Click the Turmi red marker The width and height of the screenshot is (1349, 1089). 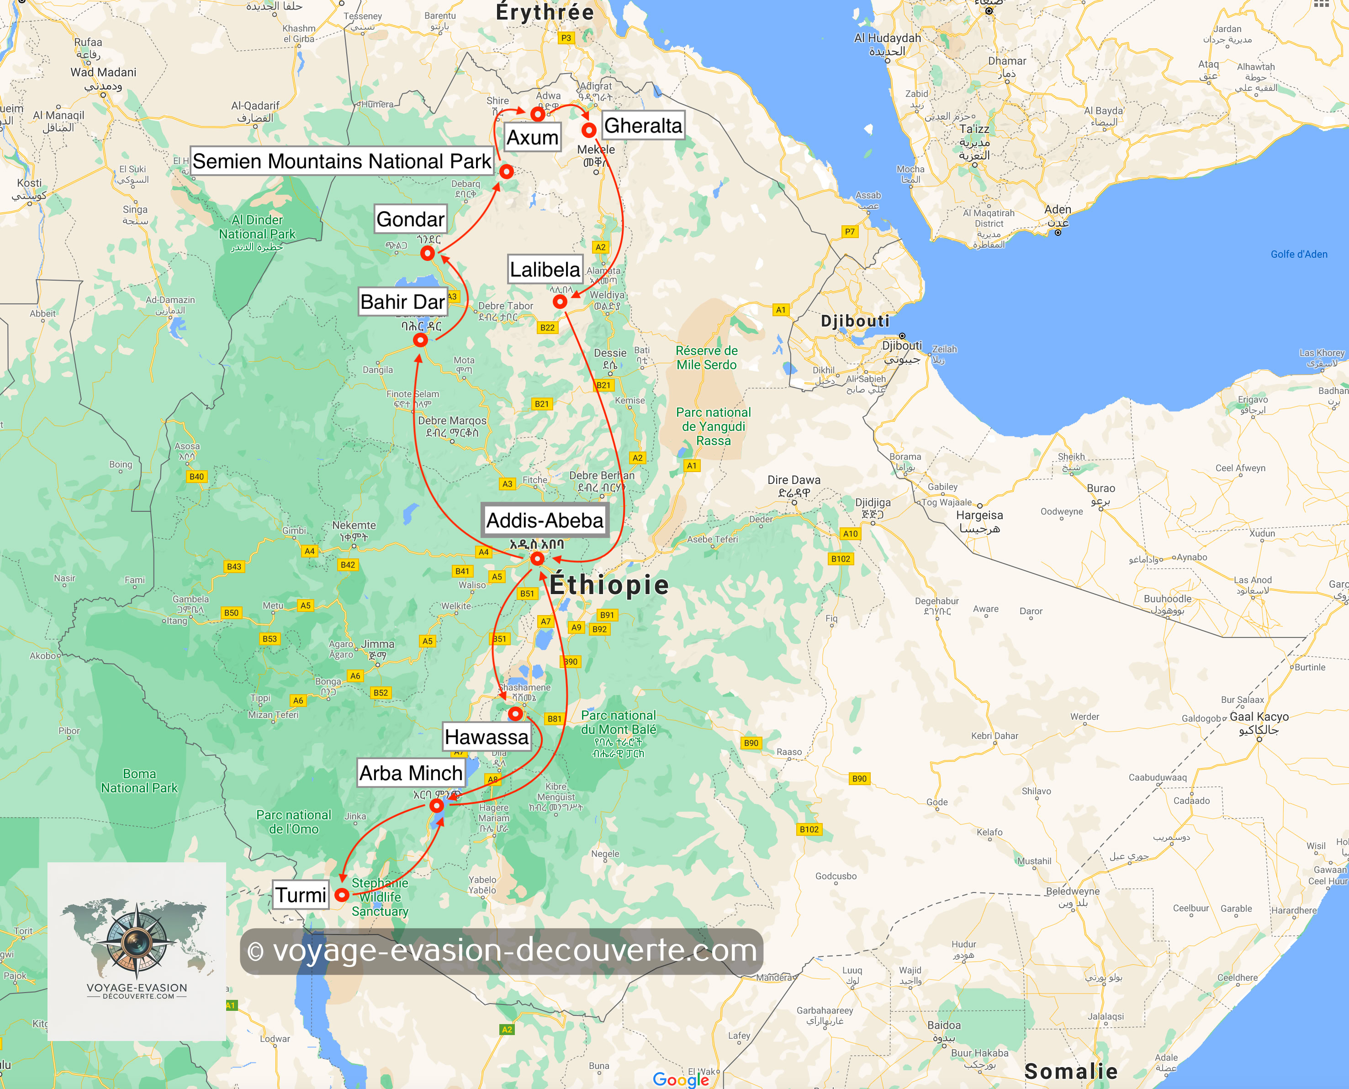342,895
